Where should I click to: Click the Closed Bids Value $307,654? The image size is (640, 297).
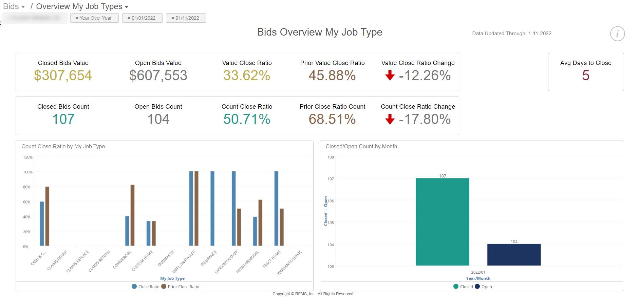[63, 76]
